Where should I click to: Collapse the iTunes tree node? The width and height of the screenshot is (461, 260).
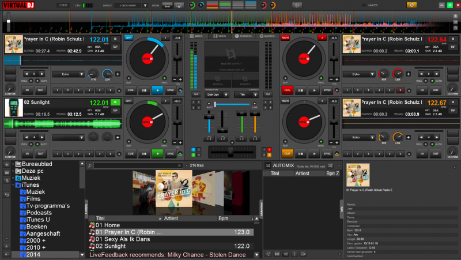click(x=13, y=185)
